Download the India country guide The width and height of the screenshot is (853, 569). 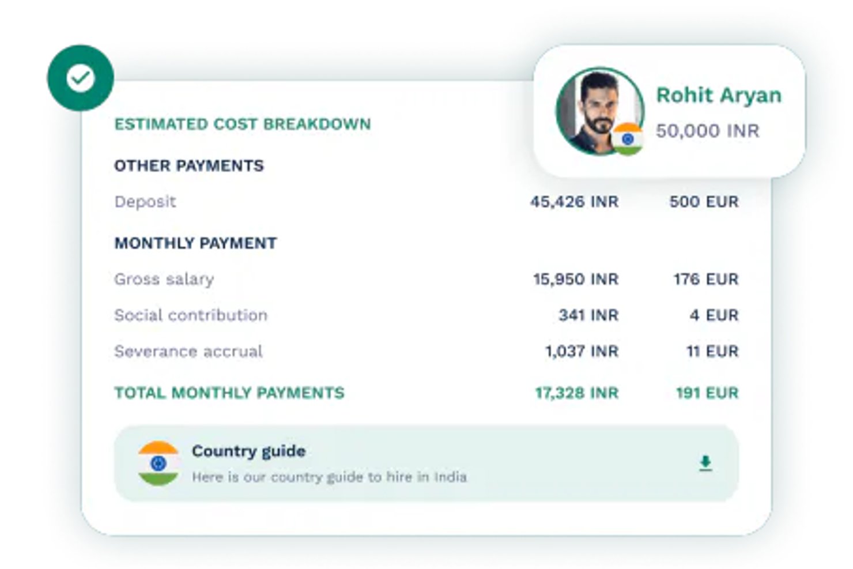pos(705,463)
